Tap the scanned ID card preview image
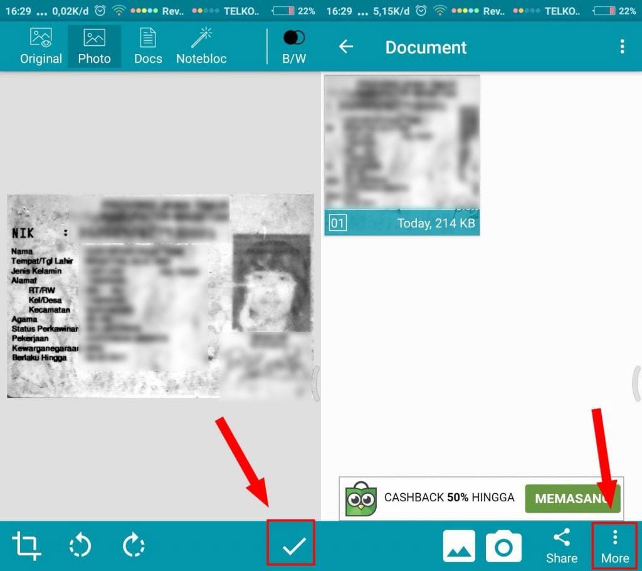 [160, 296]
